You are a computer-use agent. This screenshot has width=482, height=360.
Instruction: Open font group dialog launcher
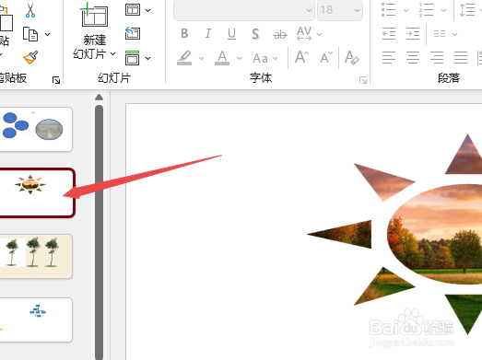363,80
